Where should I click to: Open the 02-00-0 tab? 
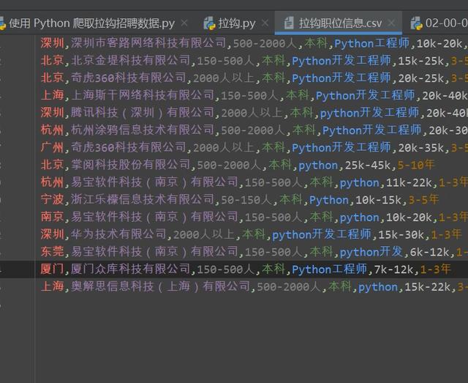coord(439,23)
